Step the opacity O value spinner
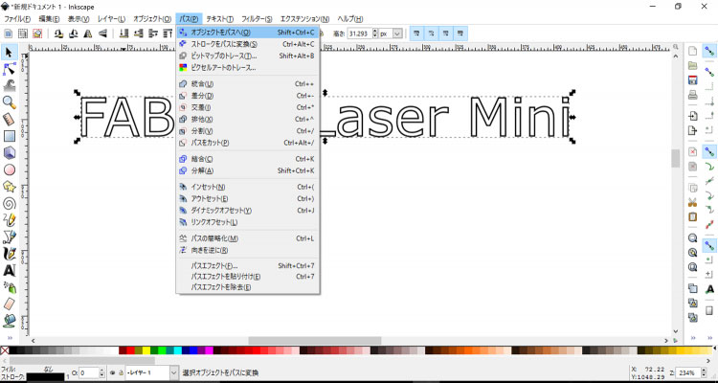Viewport: 718px width, 383px height. pyautogui.click(x=101, y=372)
